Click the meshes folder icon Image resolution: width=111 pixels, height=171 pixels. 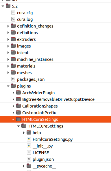point(13,72)
